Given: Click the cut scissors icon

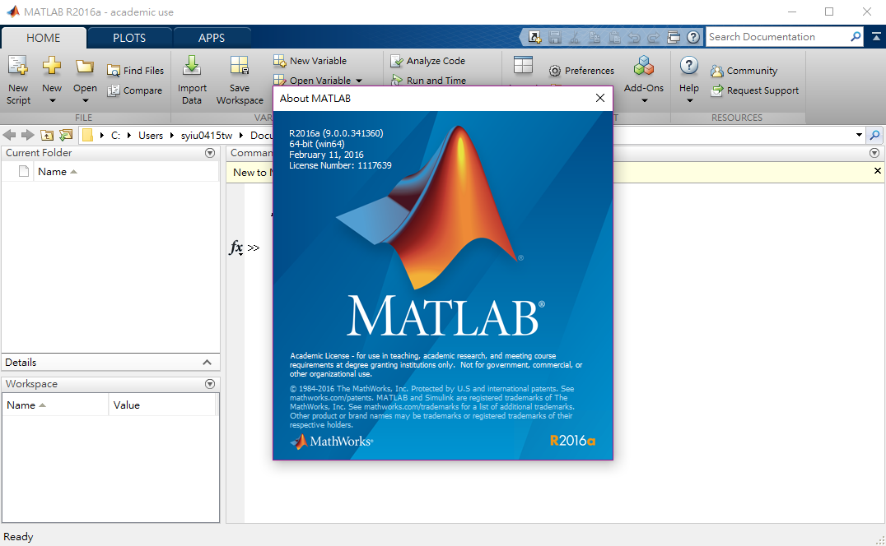Looking at the screenshot, I should 575,37.
